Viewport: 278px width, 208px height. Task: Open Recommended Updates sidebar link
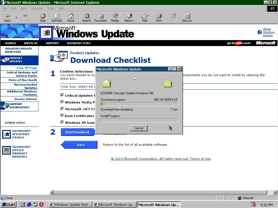pos(26,86)
